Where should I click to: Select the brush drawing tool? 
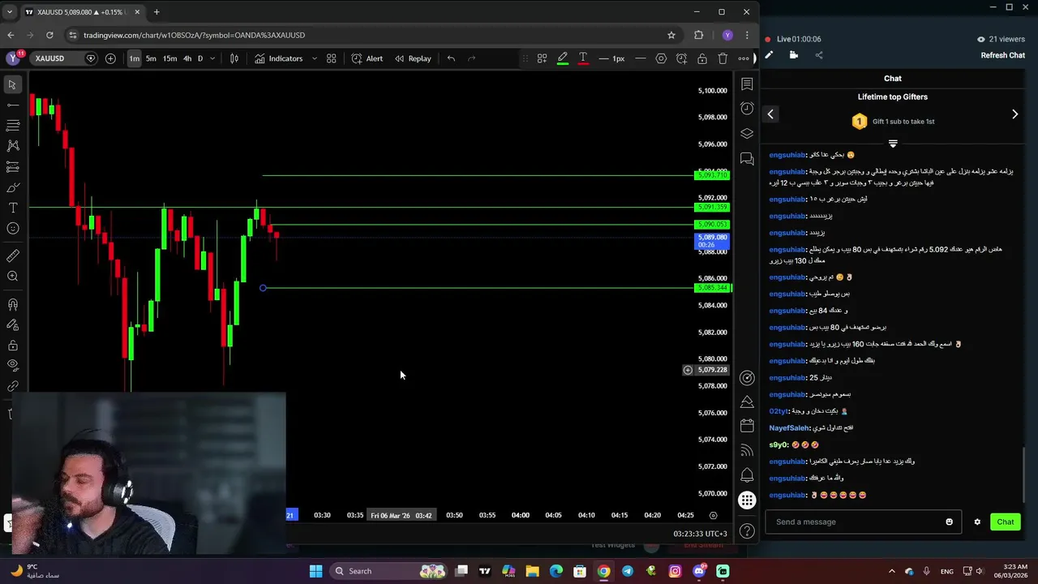[12, 187]
